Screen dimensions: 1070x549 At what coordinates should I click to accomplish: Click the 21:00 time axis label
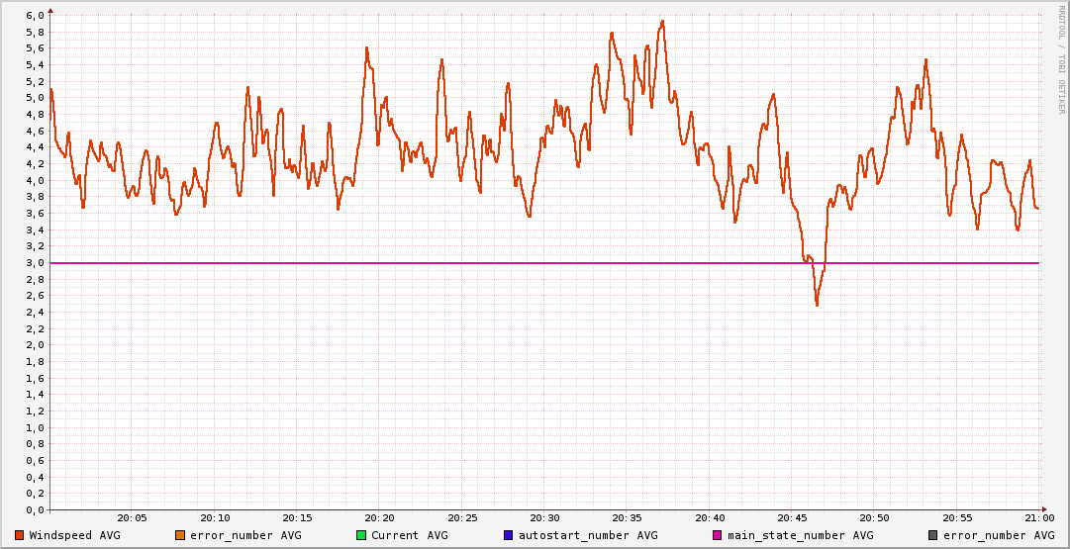pyautogui.click(x=1038, y=518)
